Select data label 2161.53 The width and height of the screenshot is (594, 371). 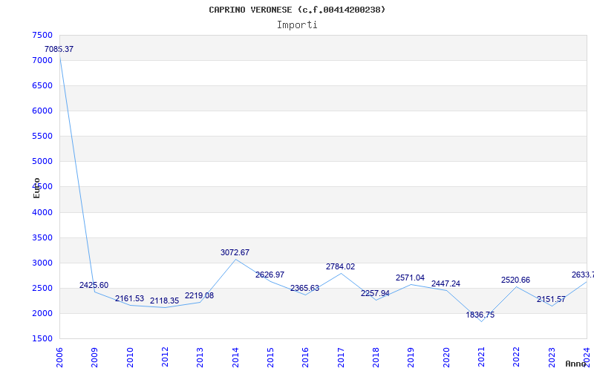click(129, 298)
